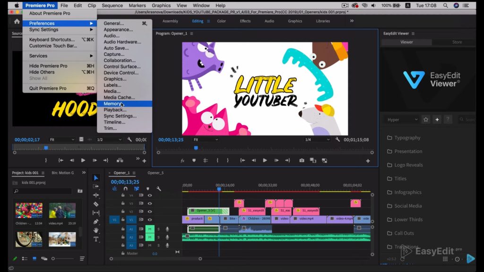Toggle mute on audio track A2

click(150, 237)
